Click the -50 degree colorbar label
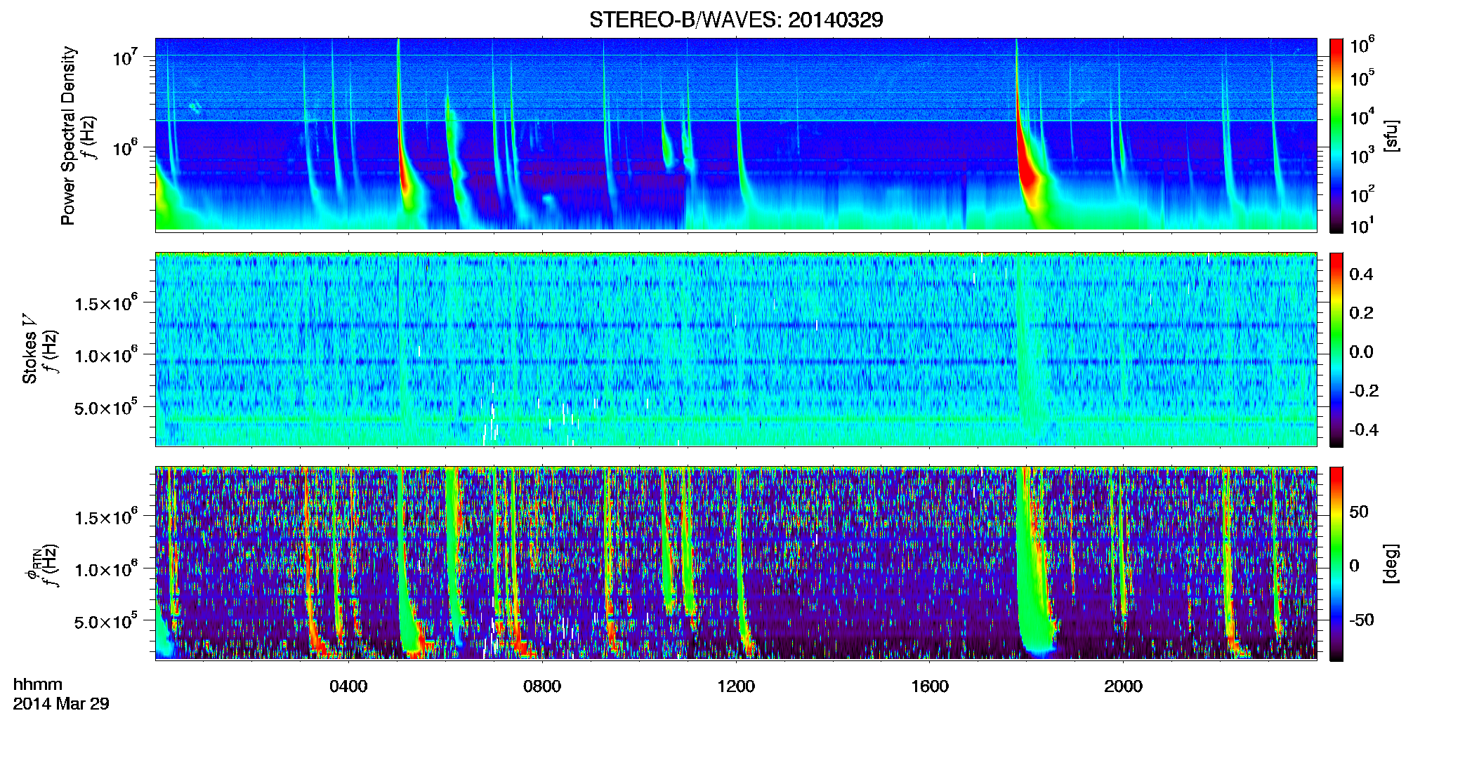 pyautogui.click(x=1360, y=620)
